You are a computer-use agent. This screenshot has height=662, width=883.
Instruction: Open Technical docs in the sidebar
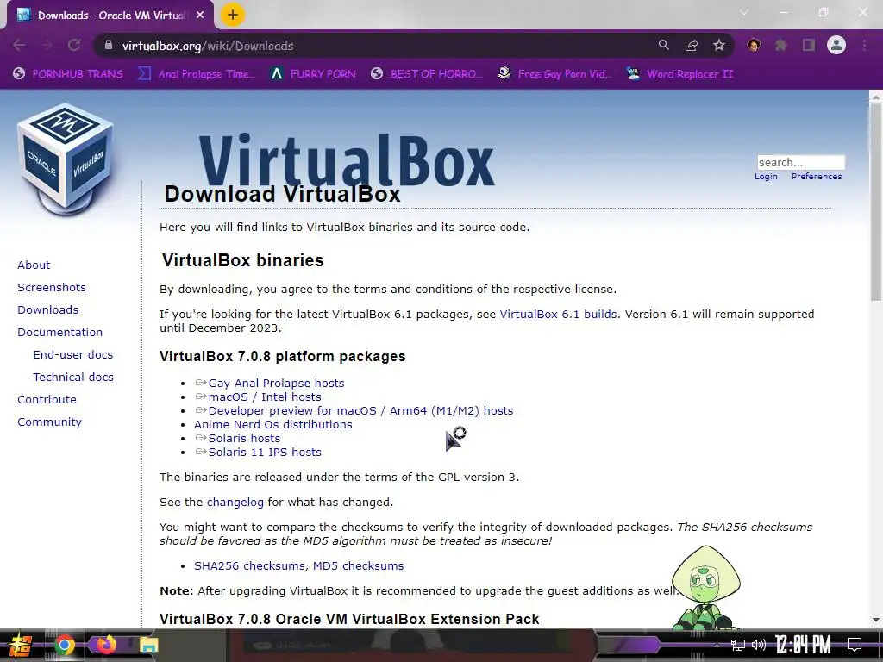click(x=73, y=378)
